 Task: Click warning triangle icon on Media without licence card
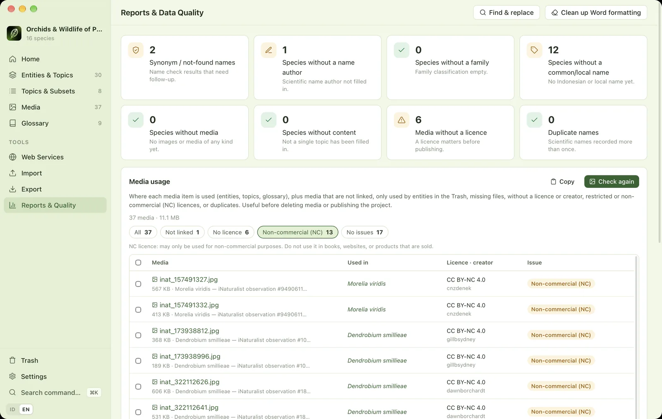(x=401, y=120)
